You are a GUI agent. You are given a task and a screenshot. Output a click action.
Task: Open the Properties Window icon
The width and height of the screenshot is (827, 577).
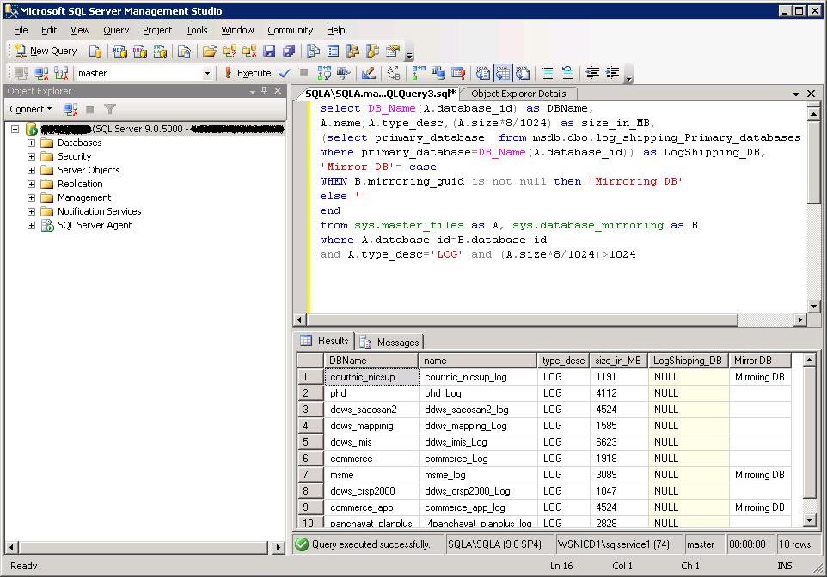[x=392, y=51]
